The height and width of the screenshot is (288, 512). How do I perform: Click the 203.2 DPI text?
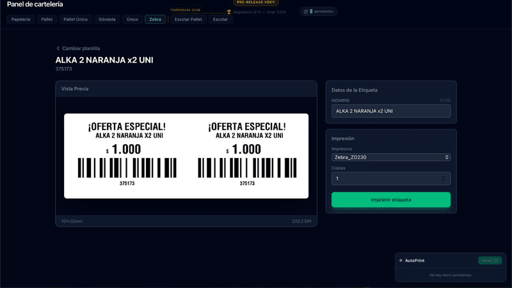point(301,221)
